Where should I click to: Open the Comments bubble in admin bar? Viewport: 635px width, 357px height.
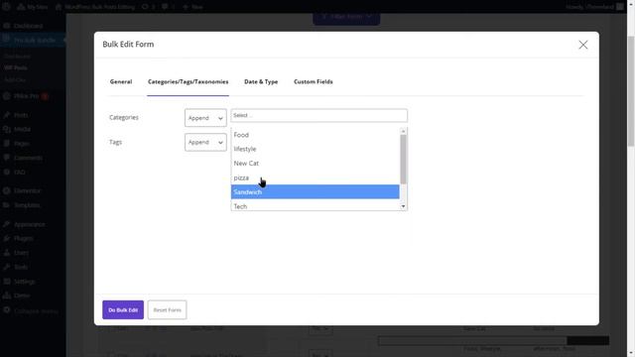[x=168, y=7]
